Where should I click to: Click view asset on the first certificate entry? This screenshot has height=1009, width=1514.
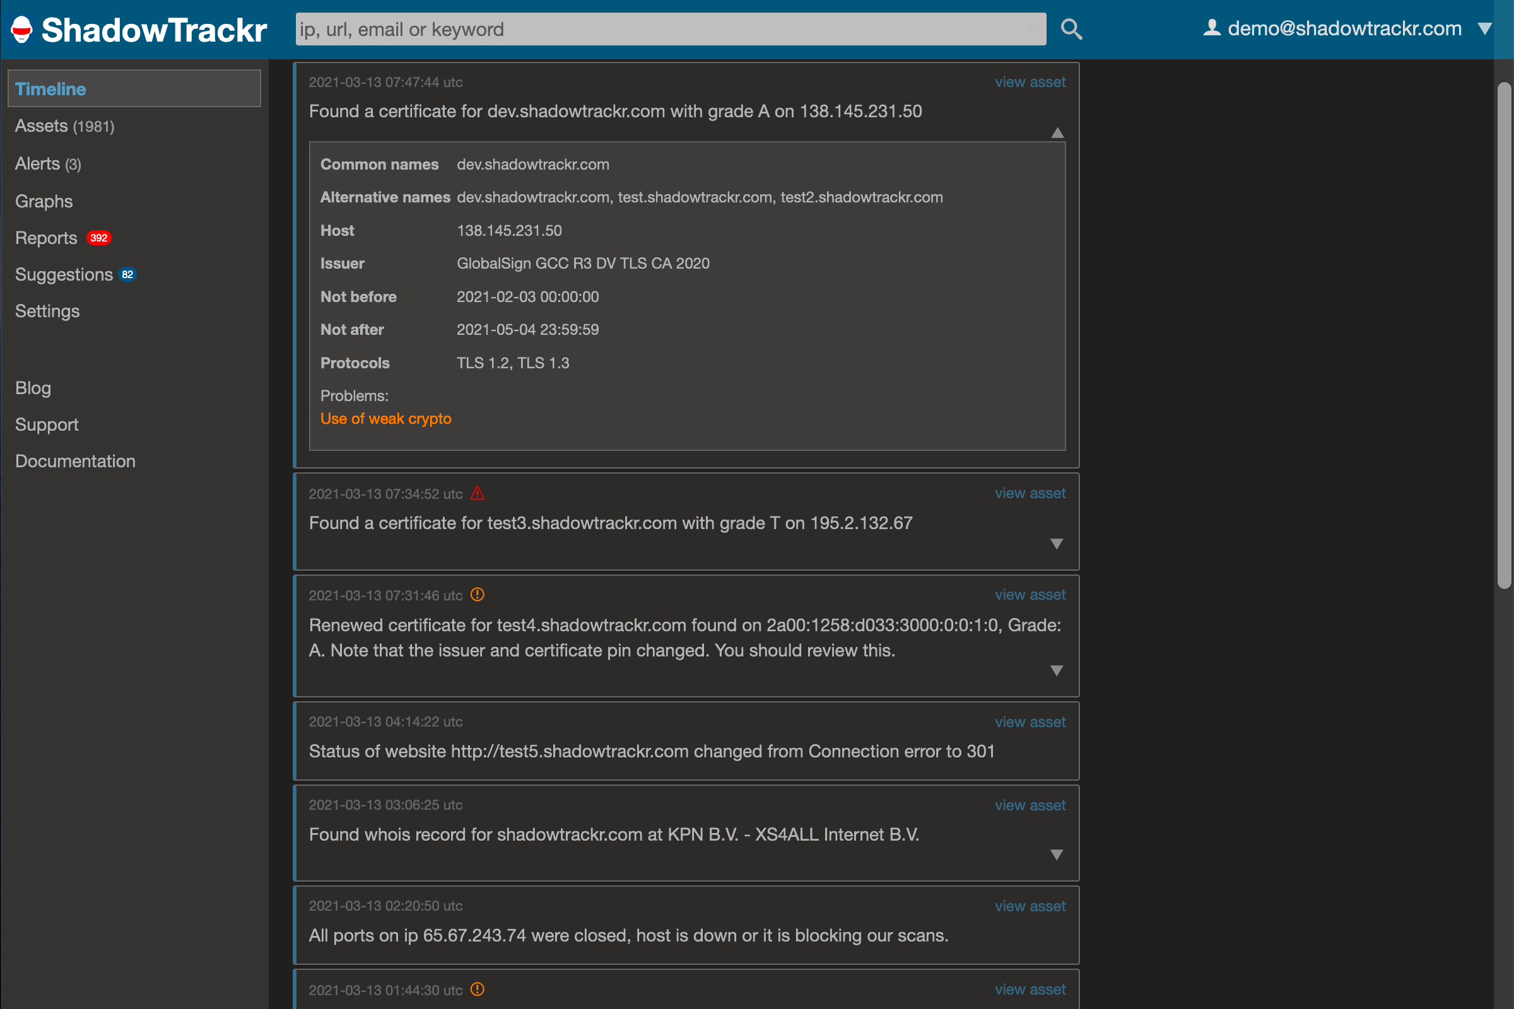click(x=1030, y=82)
